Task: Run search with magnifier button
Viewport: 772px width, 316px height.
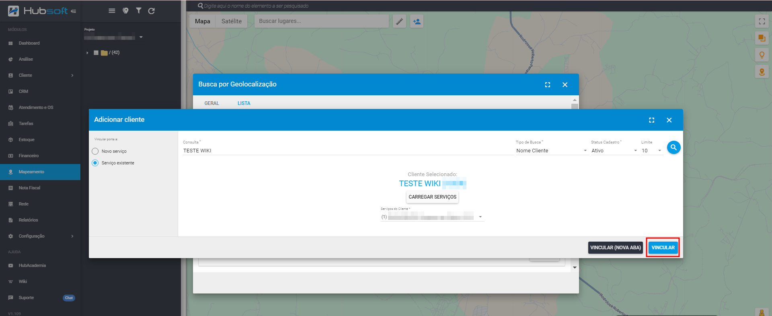Action: (673, 148)
